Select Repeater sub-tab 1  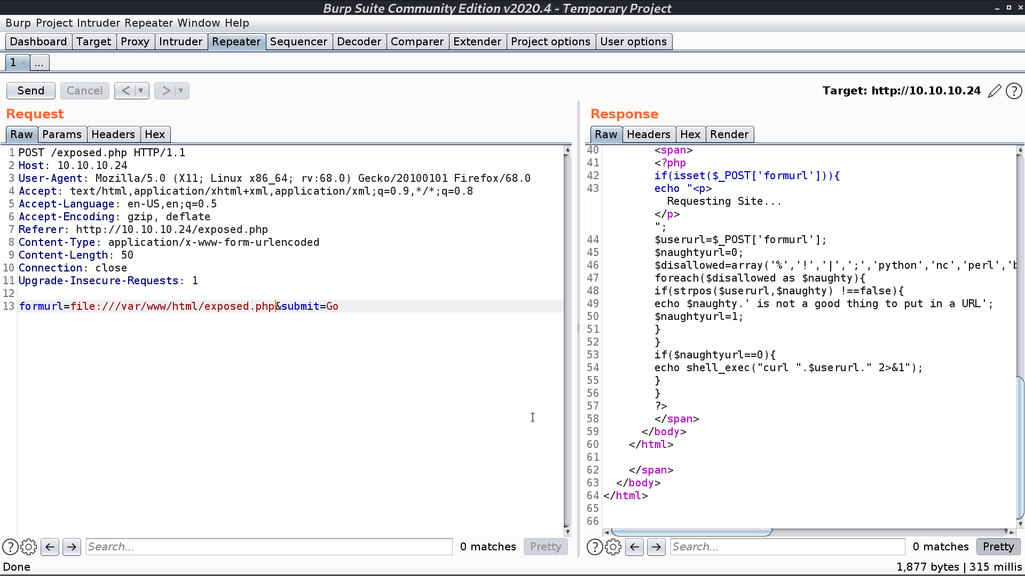13,62
